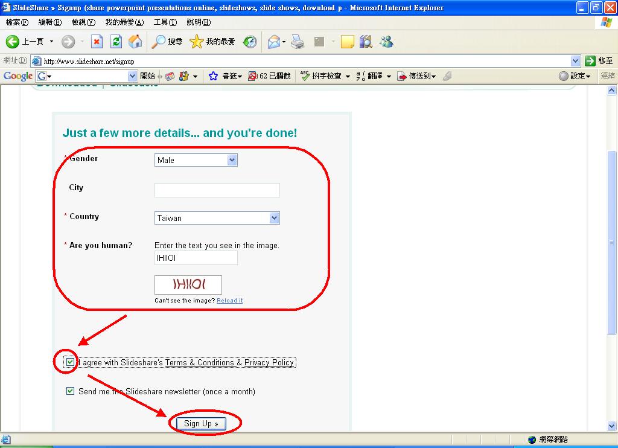The image size is (618, 448).
Task: Go to the Home page icon
Action: pos(135,42)
